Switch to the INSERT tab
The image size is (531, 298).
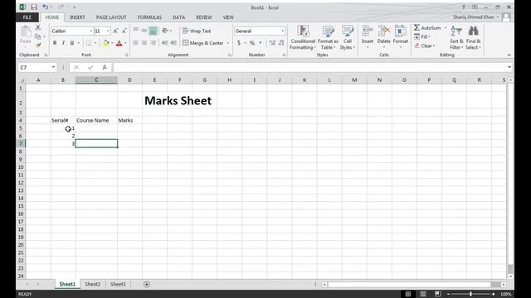(77, 17)
